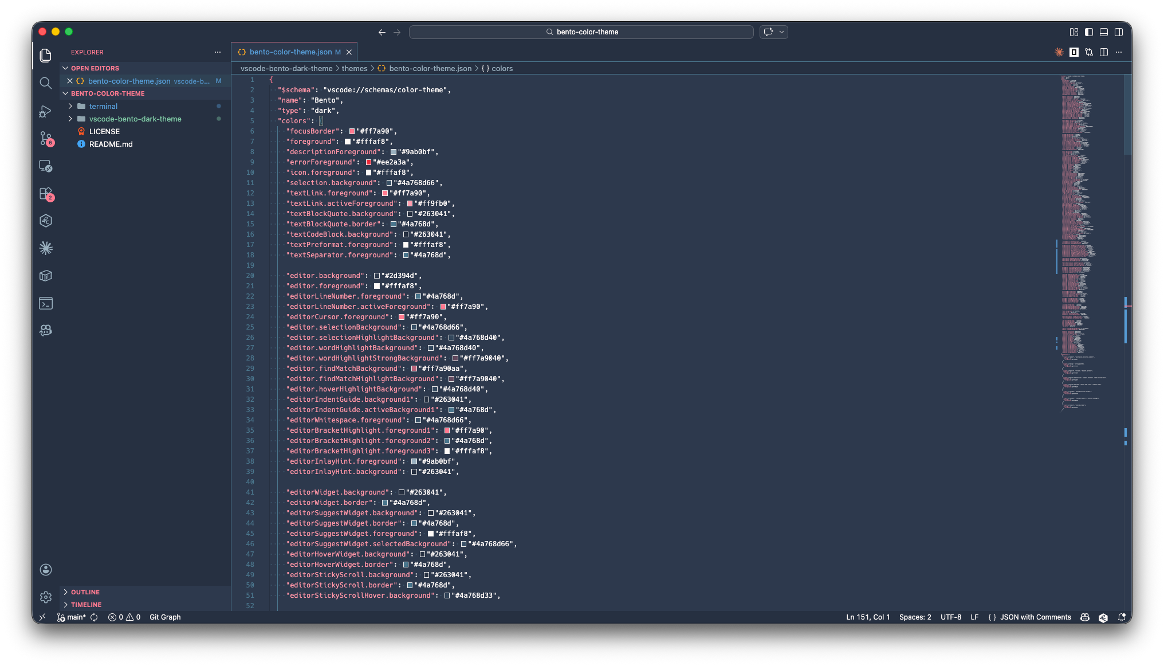The width and height of the screenshot is (1164, 666).
Task: Click the errorForeground #ee2a3a color swatch
Action: tap(368, 162)
